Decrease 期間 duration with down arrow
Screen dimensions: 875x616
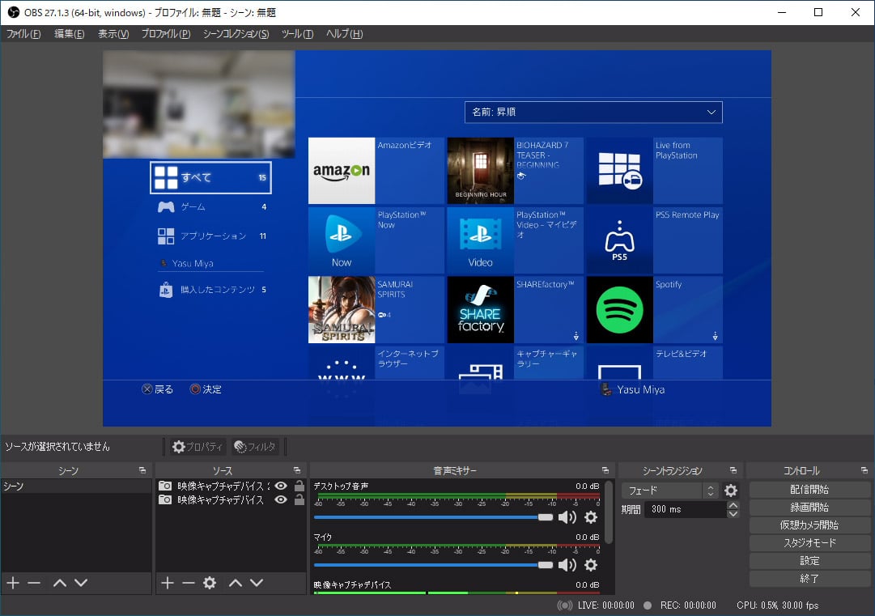[734, 513]
